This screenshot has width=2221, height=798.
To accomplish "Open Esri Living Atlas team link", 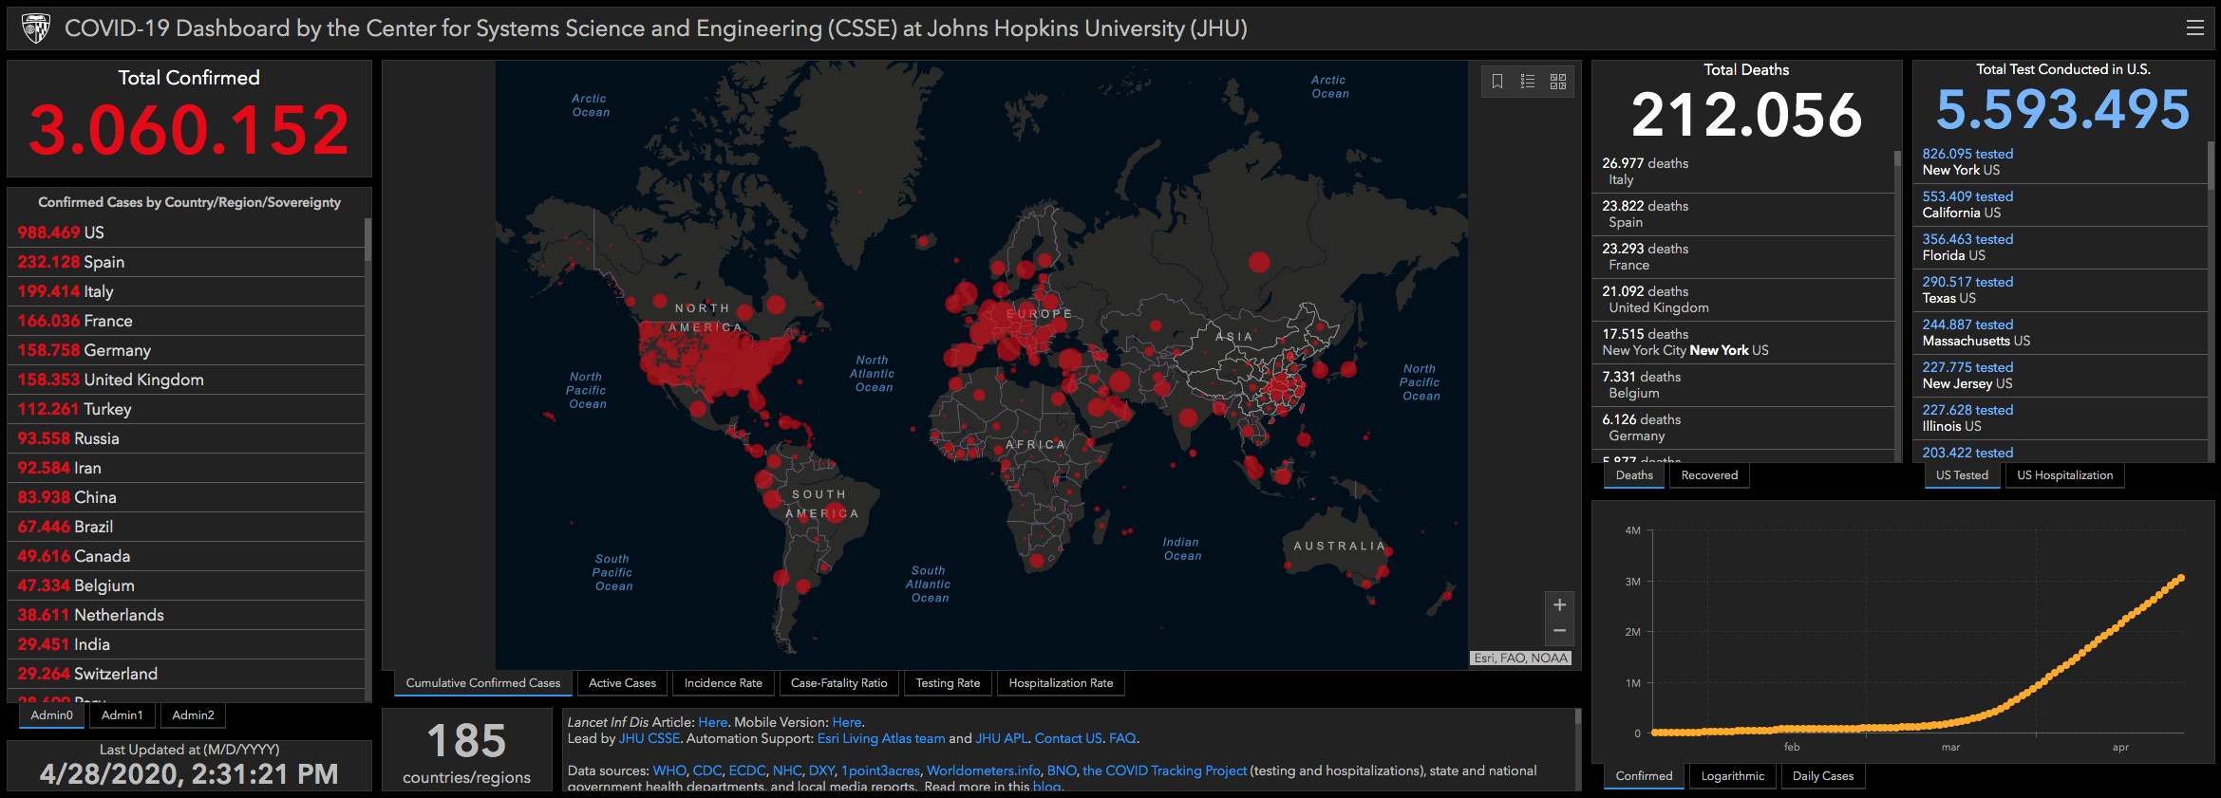I will 881,738.
